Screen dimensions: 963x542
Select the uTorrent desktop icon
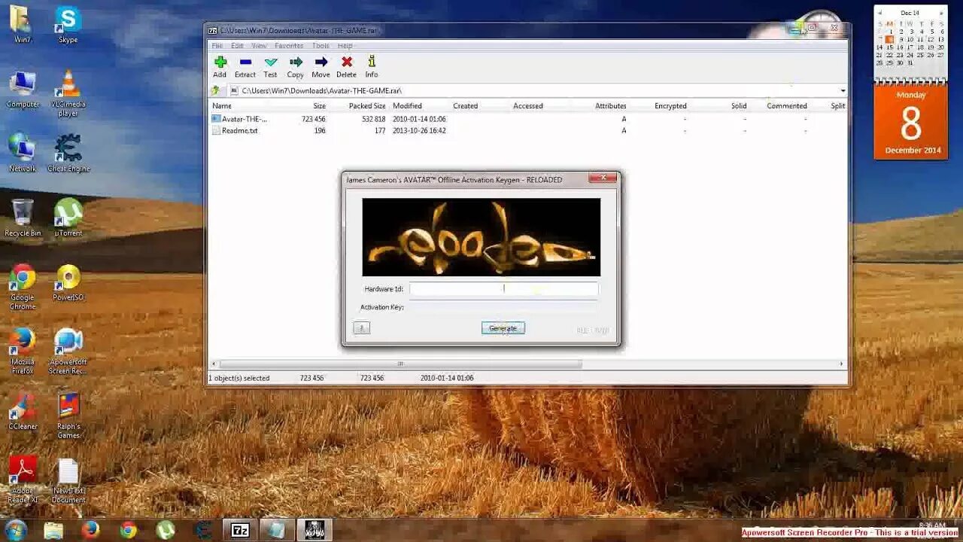[68, 218]
